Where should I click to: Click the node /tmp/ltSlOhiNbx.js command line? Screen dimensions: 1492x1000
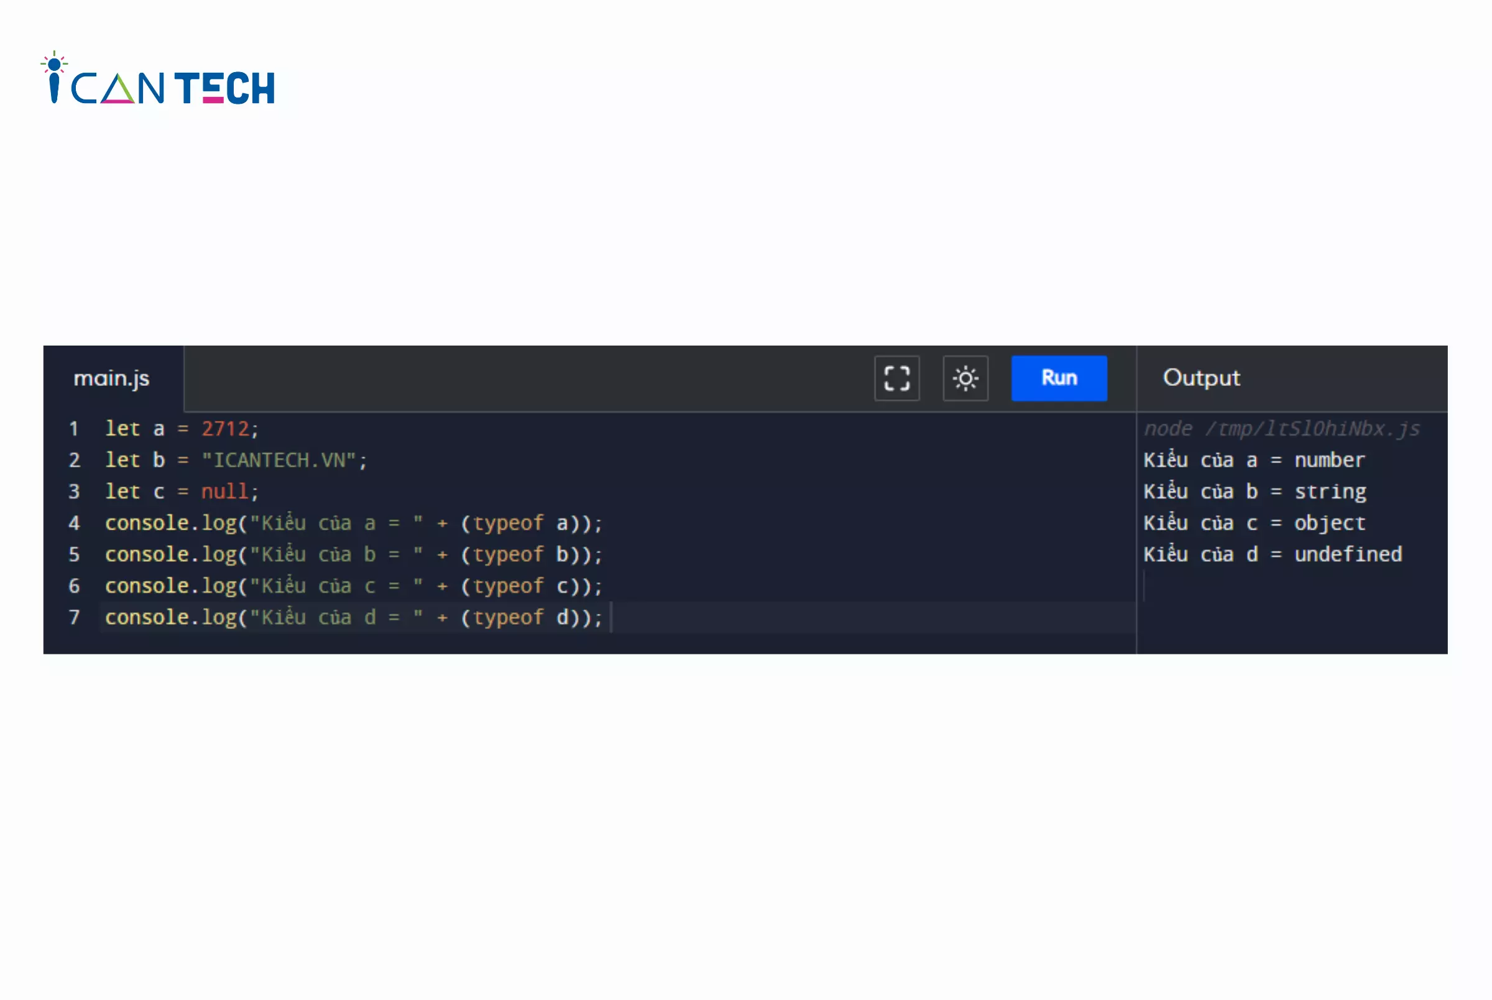[x=1281, y=429]
